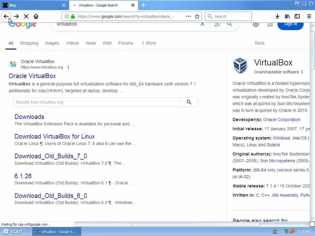Screen dimensions: 315x236
Task: Click the green network tray icon
Action: click(x=286, y=231)
